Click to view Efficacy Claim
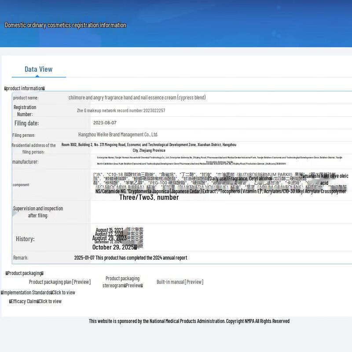Viewport: 352px width, 352px height. click(x=50, y=301)
